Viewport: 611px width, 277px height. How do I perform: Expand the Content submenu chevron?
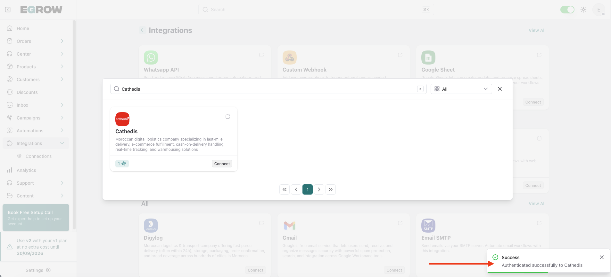pyautogui.click(x=62, y=196)
